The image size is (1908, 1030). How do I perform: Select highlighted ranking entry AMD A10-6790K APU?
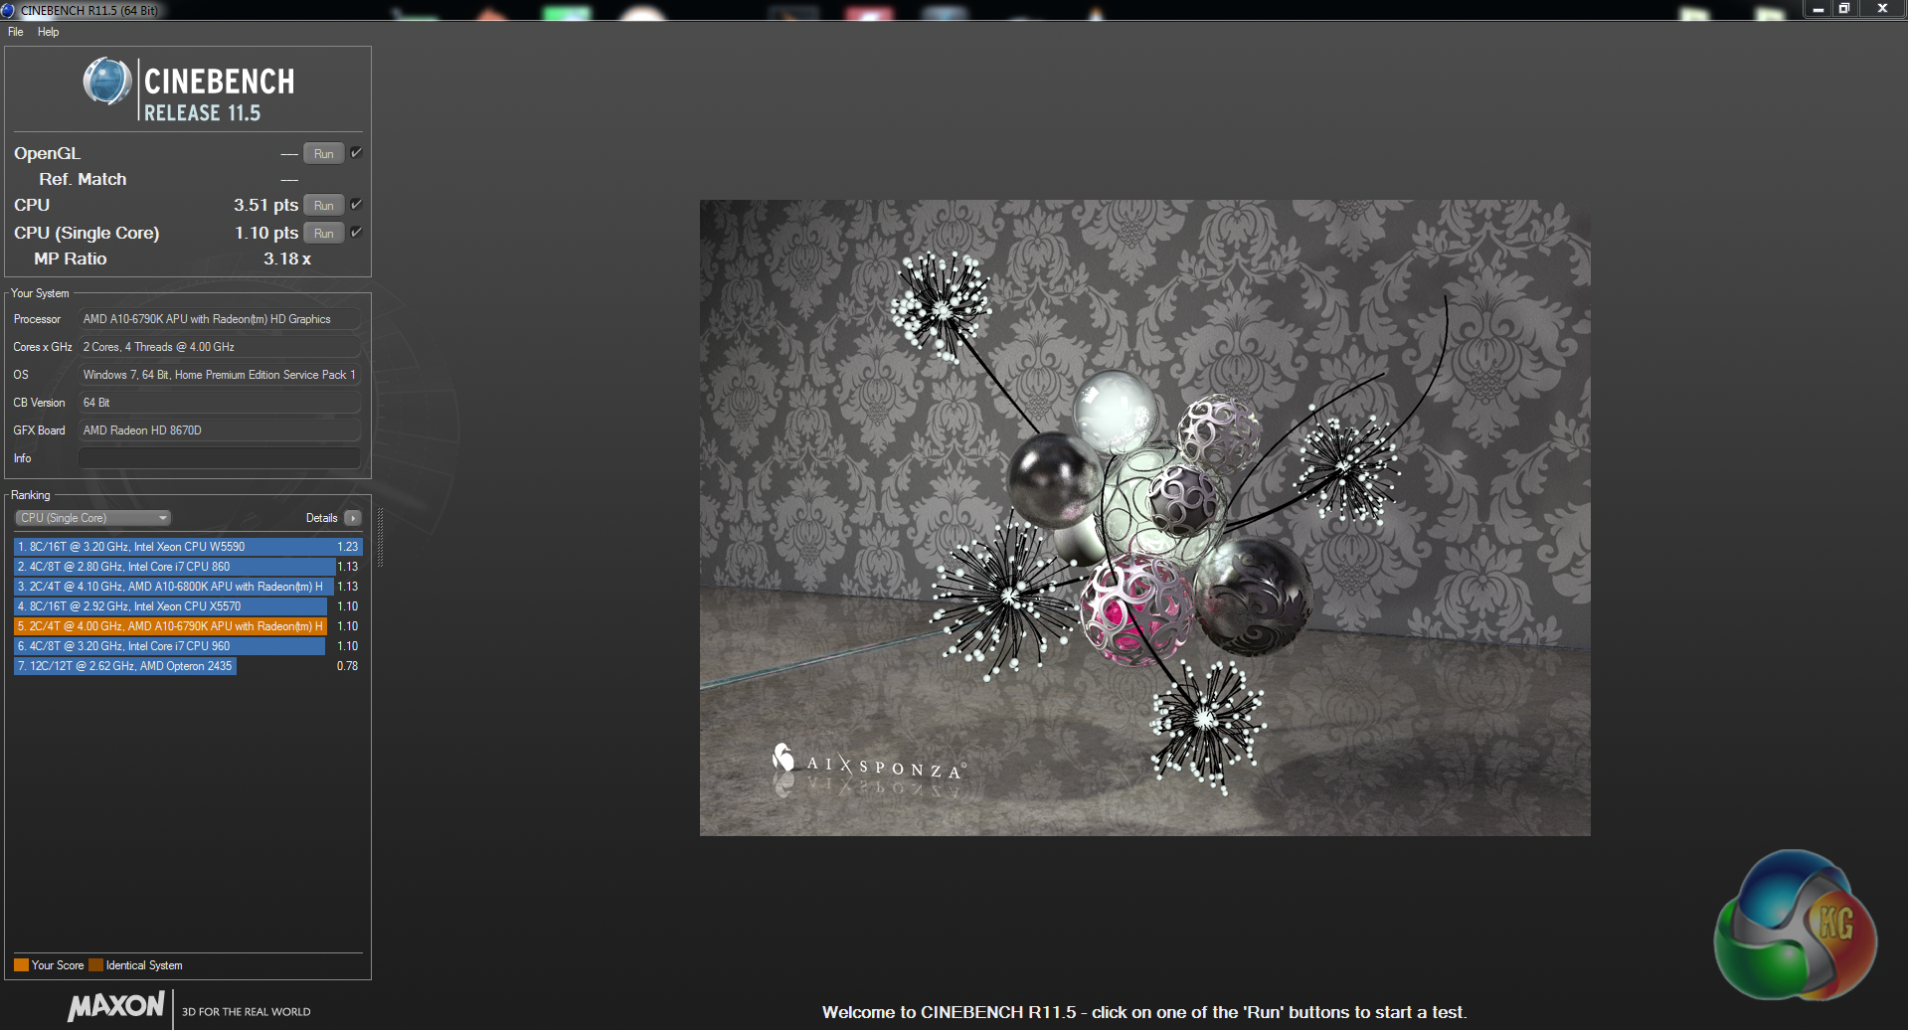click(188, 626)
